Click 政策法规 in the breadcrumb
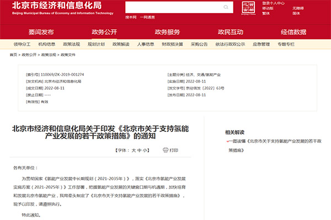This screenshot has width=331, height=220. coord(49,55)
